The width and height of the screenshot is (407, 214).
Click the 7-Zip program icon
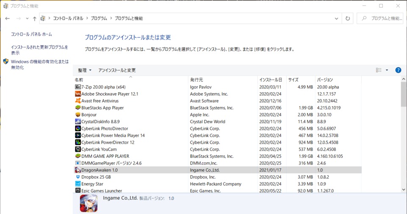pyautogui.click(x=78, y=87)
